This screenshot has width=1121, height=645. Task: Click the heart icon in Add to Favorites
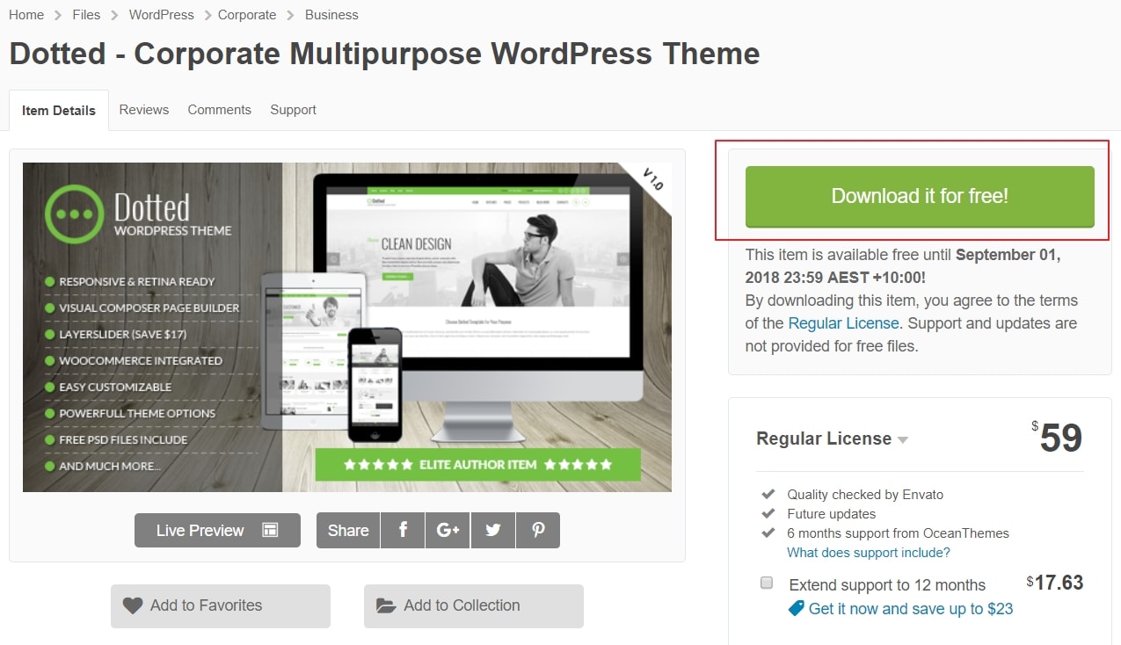(132, 605)
